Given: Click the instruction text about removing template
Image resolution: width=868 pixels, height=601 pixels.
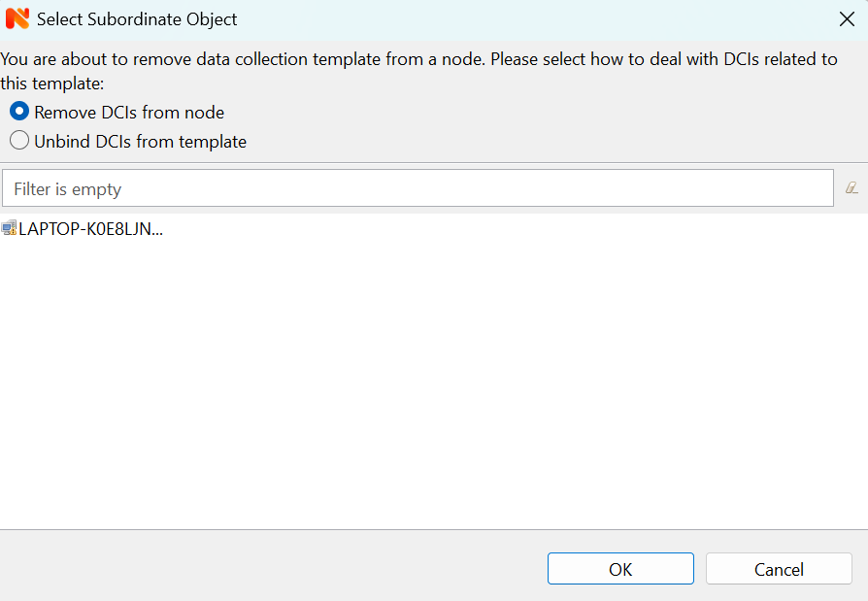Looking at the screenshot, I should [x=417, y=59].
